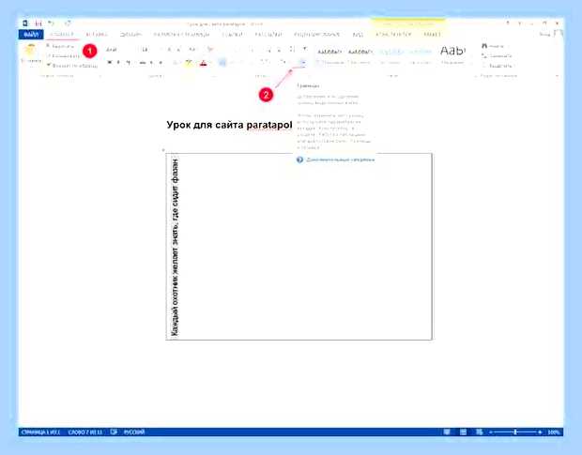Image resolution: width=582 pixels, height=455 pixels.
Task: Adjust the zoom slider handle
Action: click(515, 432)
